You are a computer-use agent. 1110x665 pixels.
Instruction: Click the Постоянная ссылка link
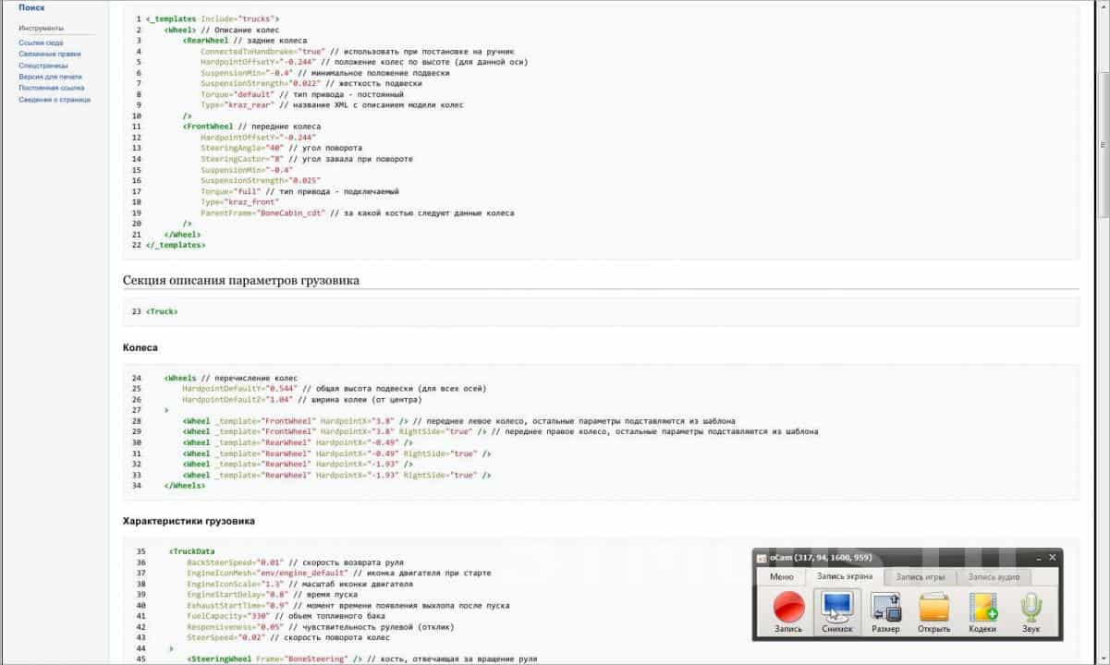51,88
